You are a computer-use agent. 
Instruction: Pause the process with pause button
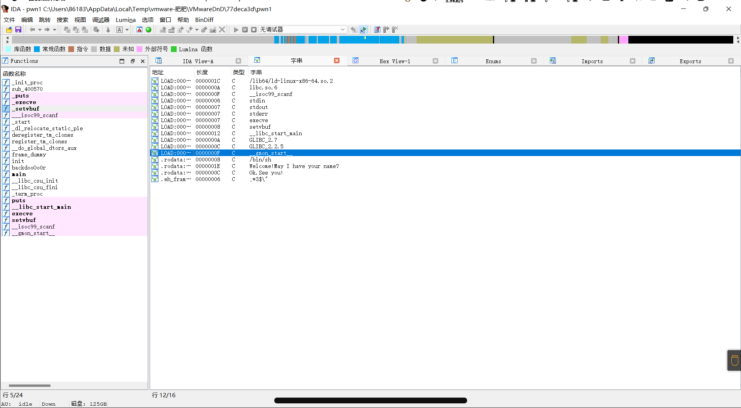point(245,30)
